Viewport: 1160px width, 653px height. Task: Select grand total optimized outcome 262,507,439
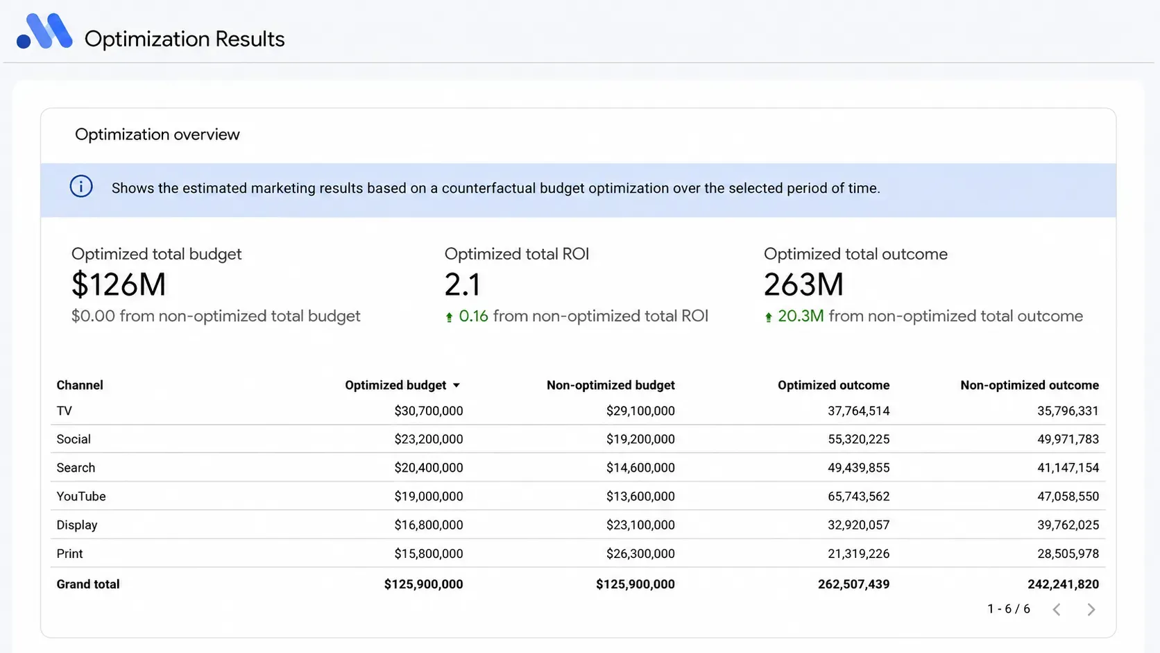[x=853, y=584]
